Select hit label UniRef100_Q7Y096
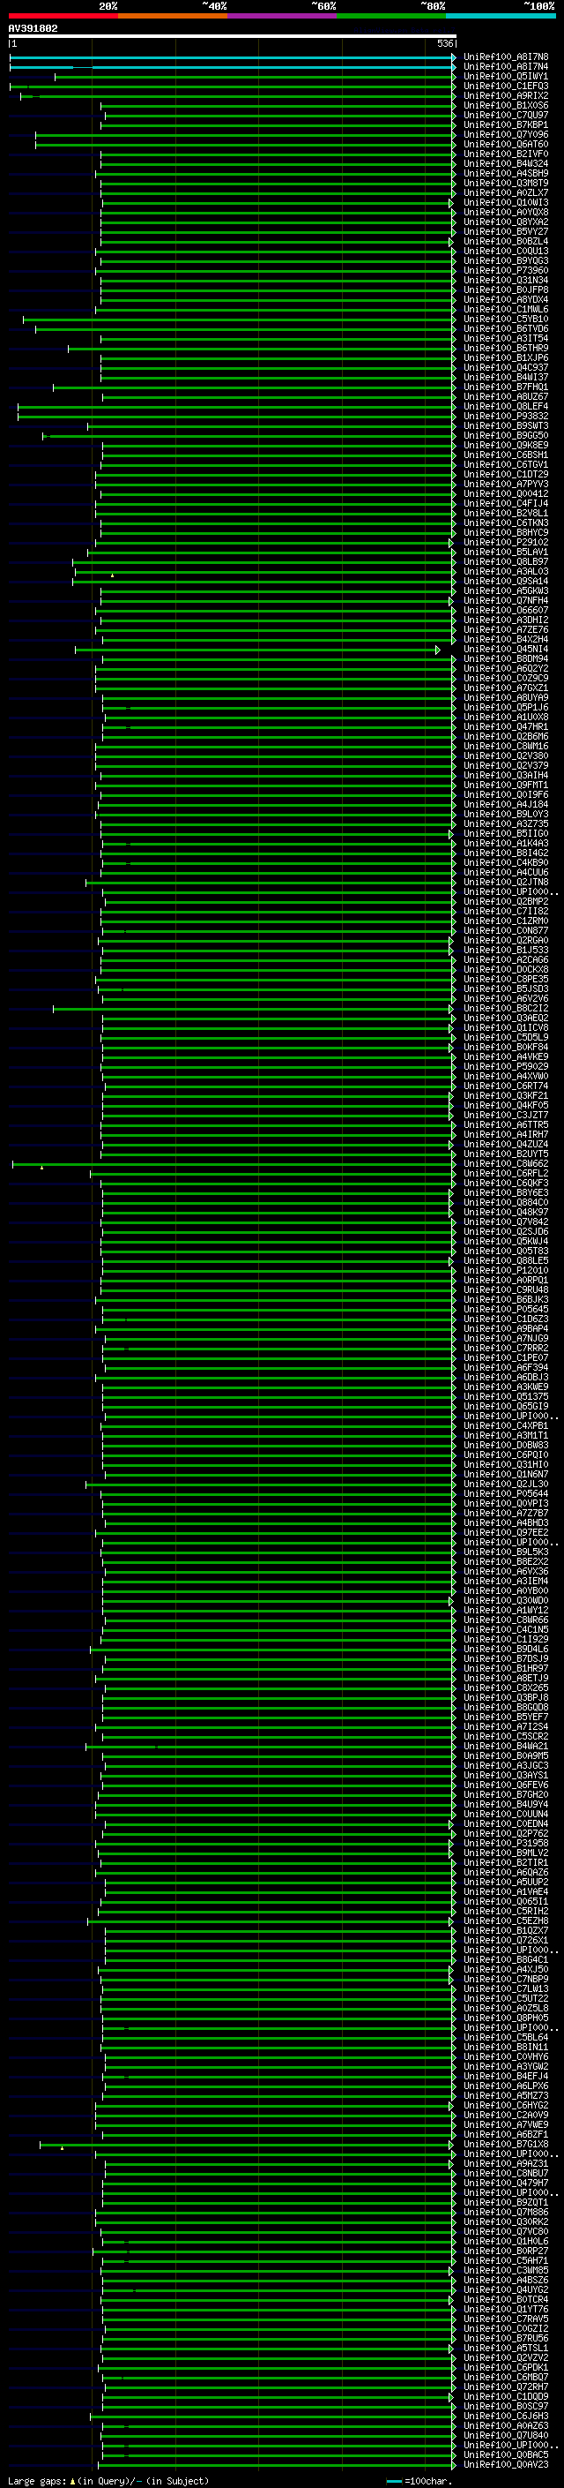564x2488 pixels. (x=506, y=134)
